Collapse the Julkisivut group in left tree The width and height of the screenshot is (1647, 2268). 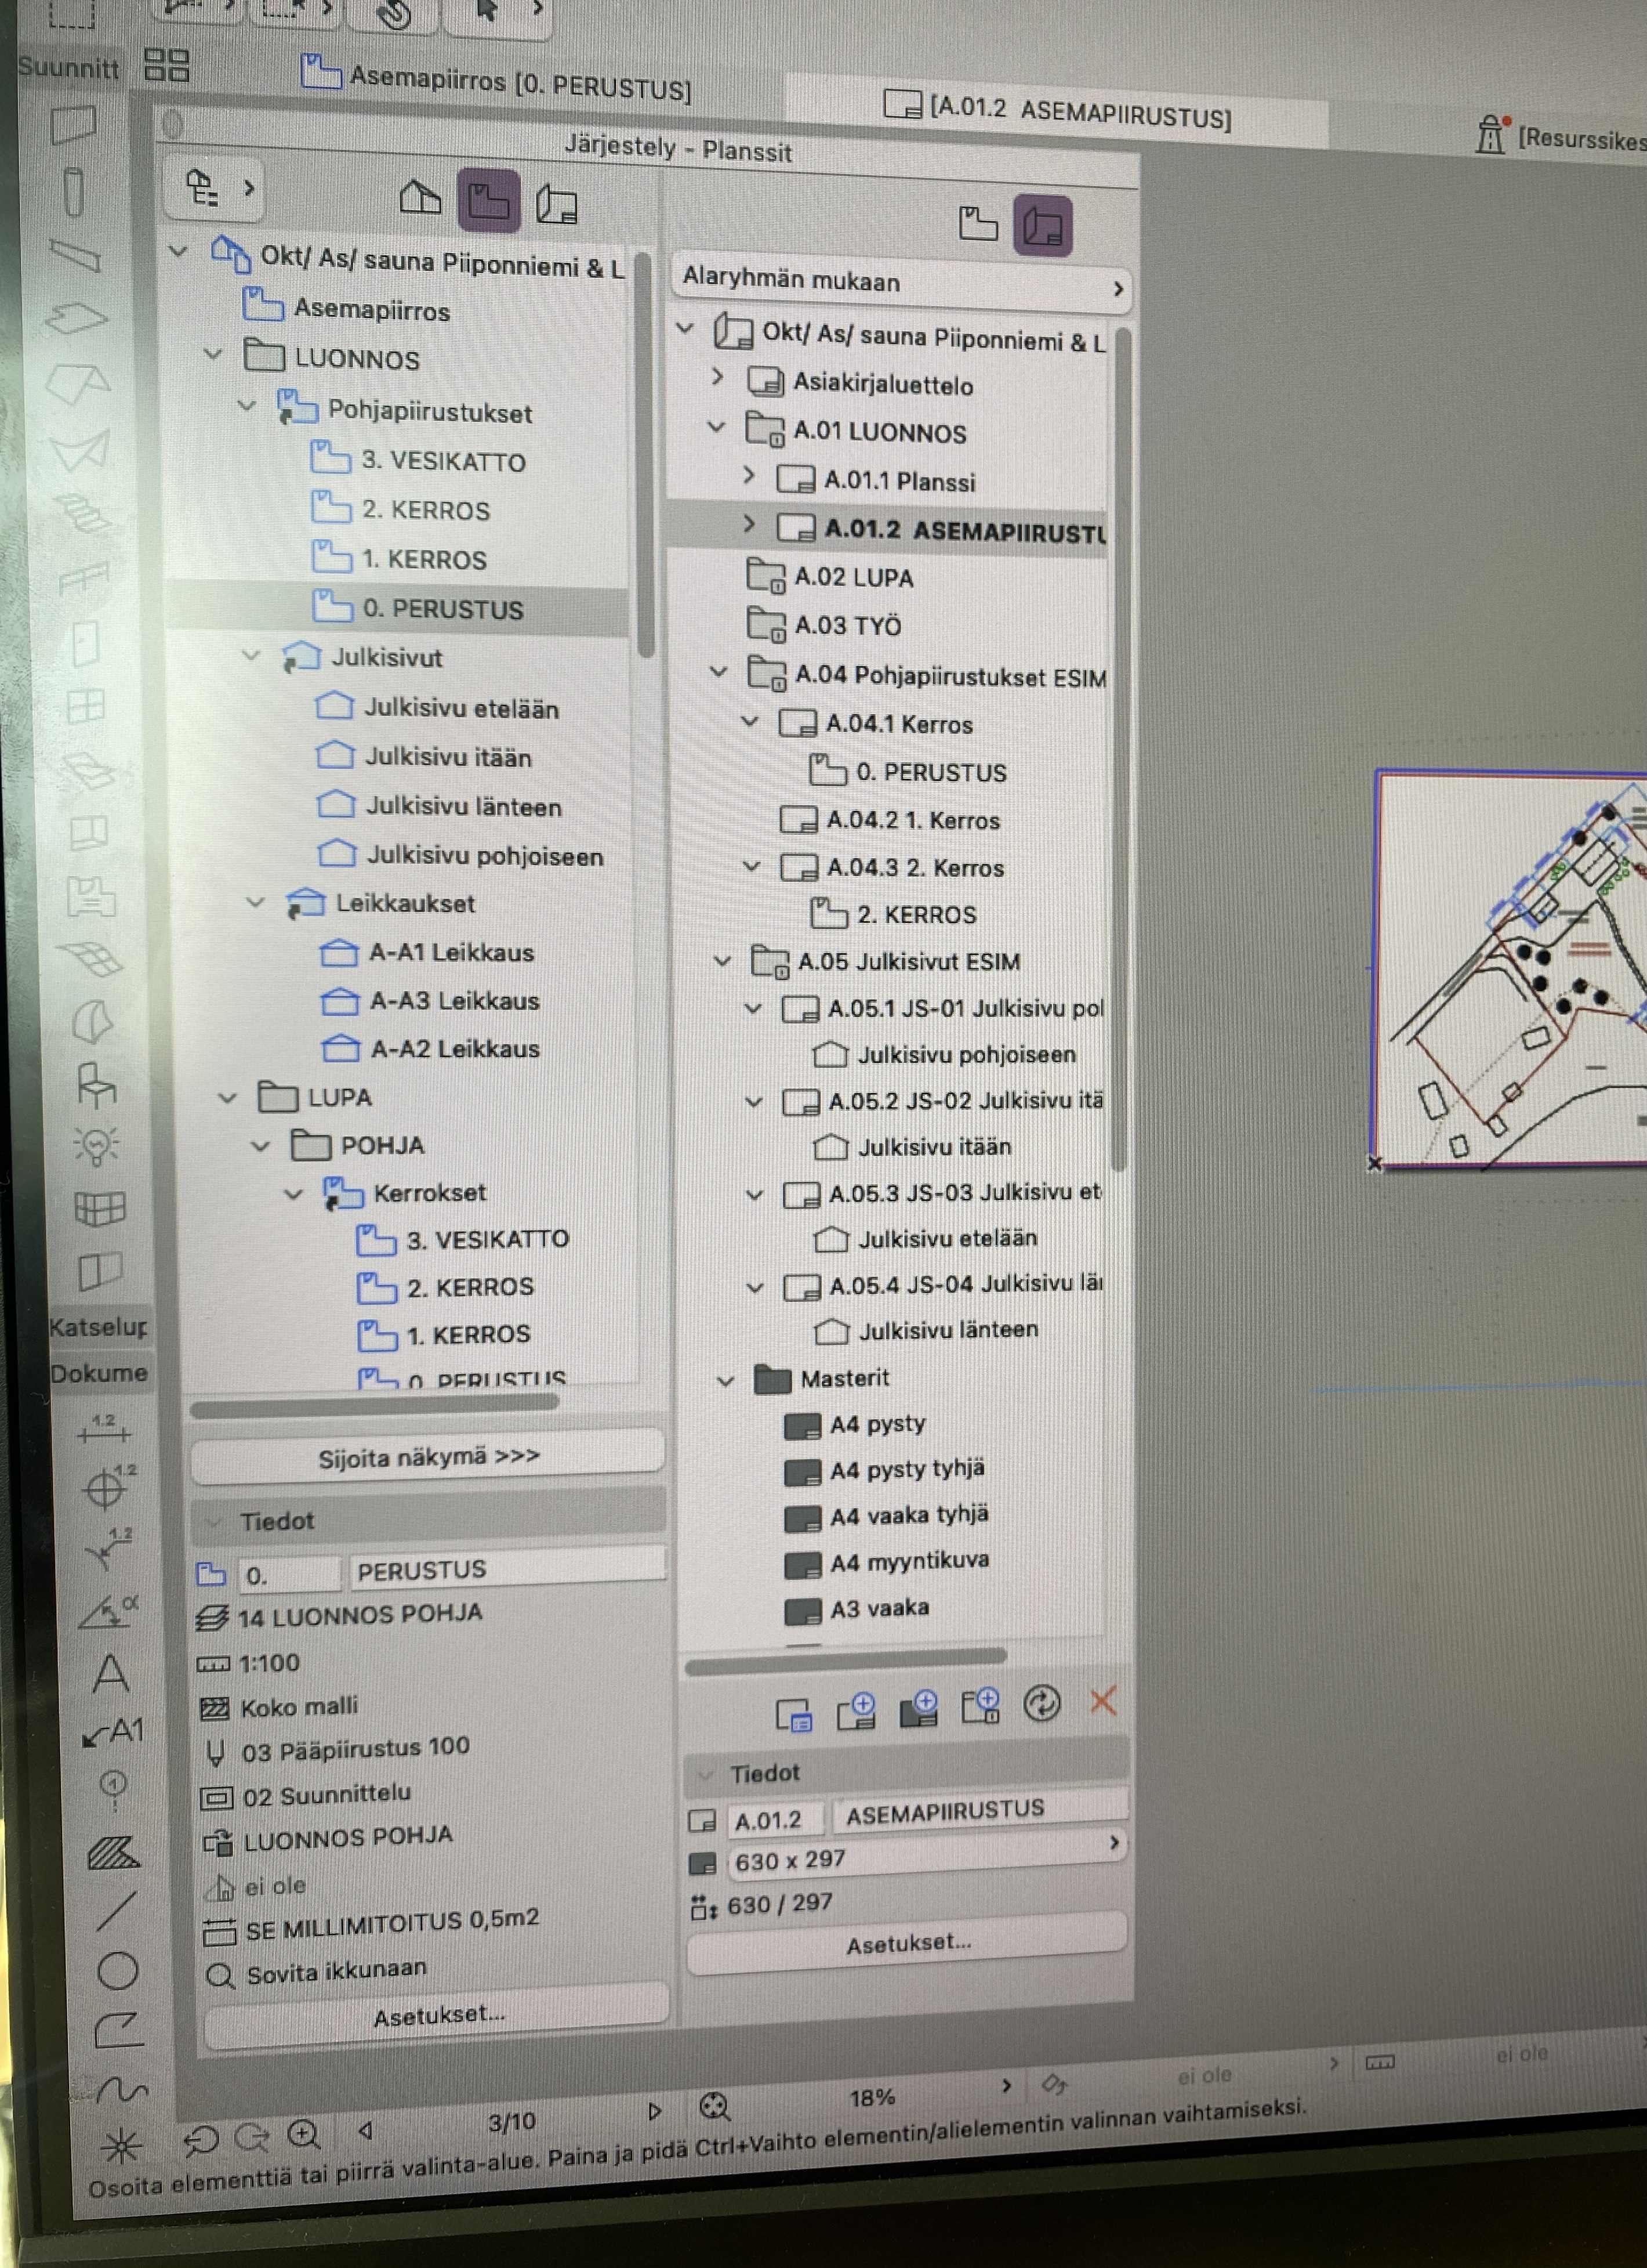tap(251, 656)
